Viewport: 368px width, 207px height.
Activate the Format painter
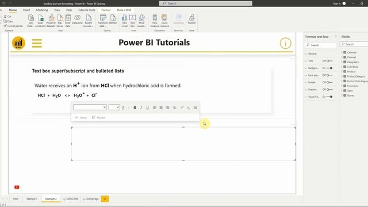click(x=13, y=26)
